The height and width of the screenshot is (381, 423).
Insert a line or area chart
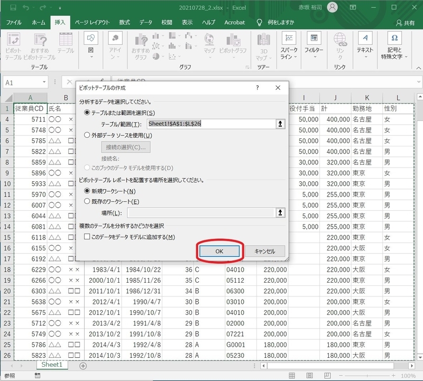pyautogui.click(x=157, y=46)
